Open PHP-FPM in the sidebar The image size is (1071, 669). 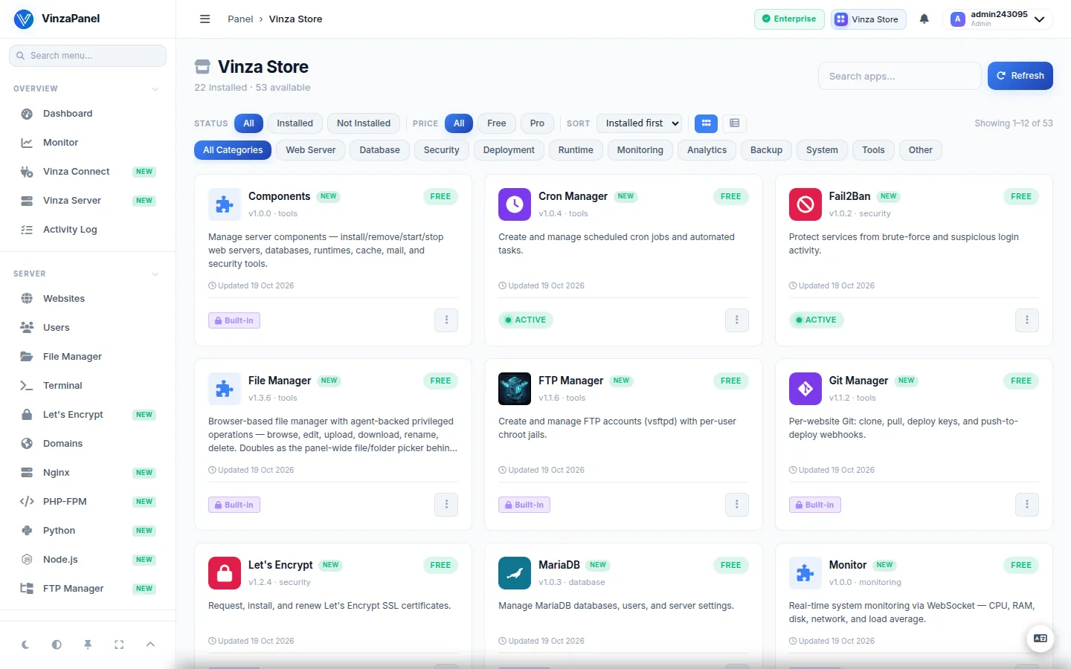point(88,502)
